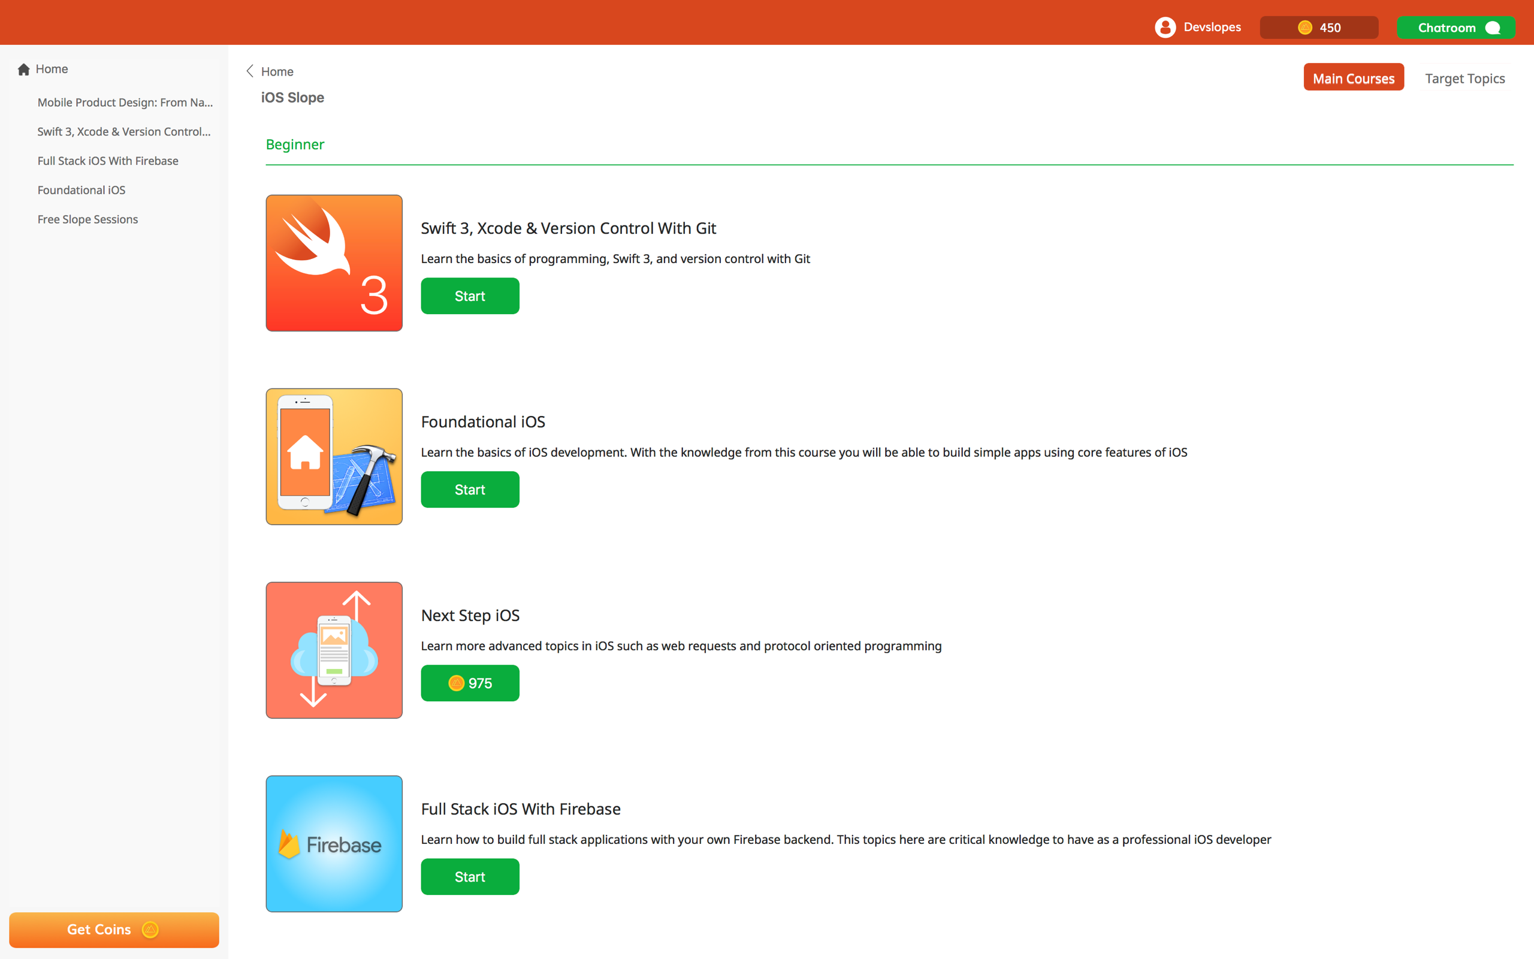The image size is (1534, 959).
Task: Click the back chevron next to Home
Action: click(x=250, y=71)
